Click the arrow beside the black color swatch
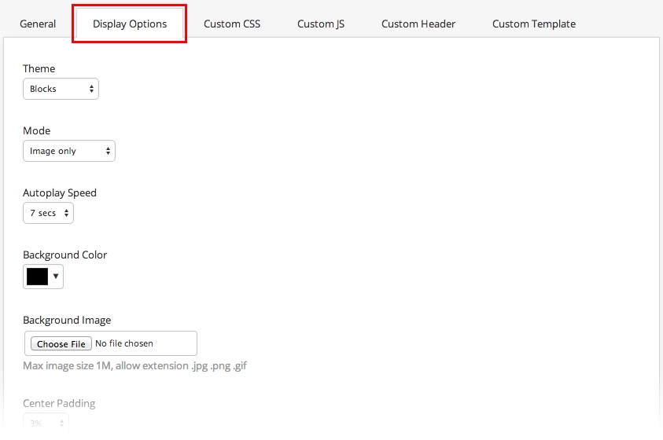The height and width of the screenshot is (440, 663). click(x=56, y=277)
